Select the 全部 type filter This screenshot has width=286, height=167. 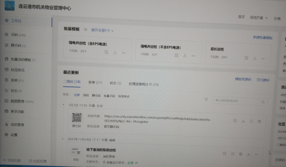click(x=77, y=95)
